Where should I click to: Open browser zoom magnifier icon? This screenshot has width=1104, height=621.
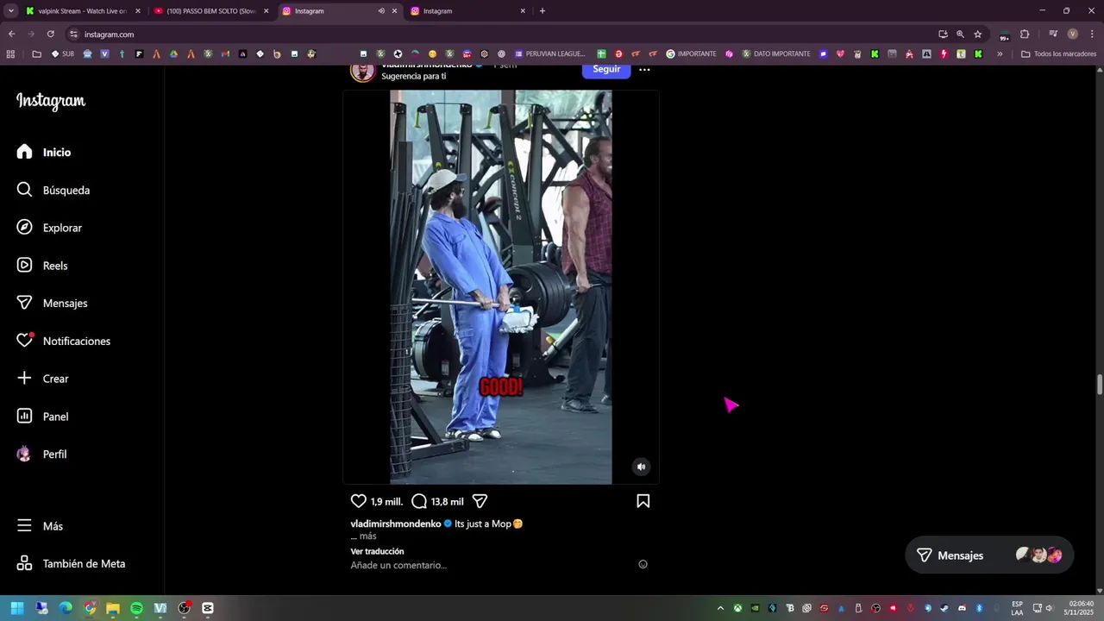(960, 34)
